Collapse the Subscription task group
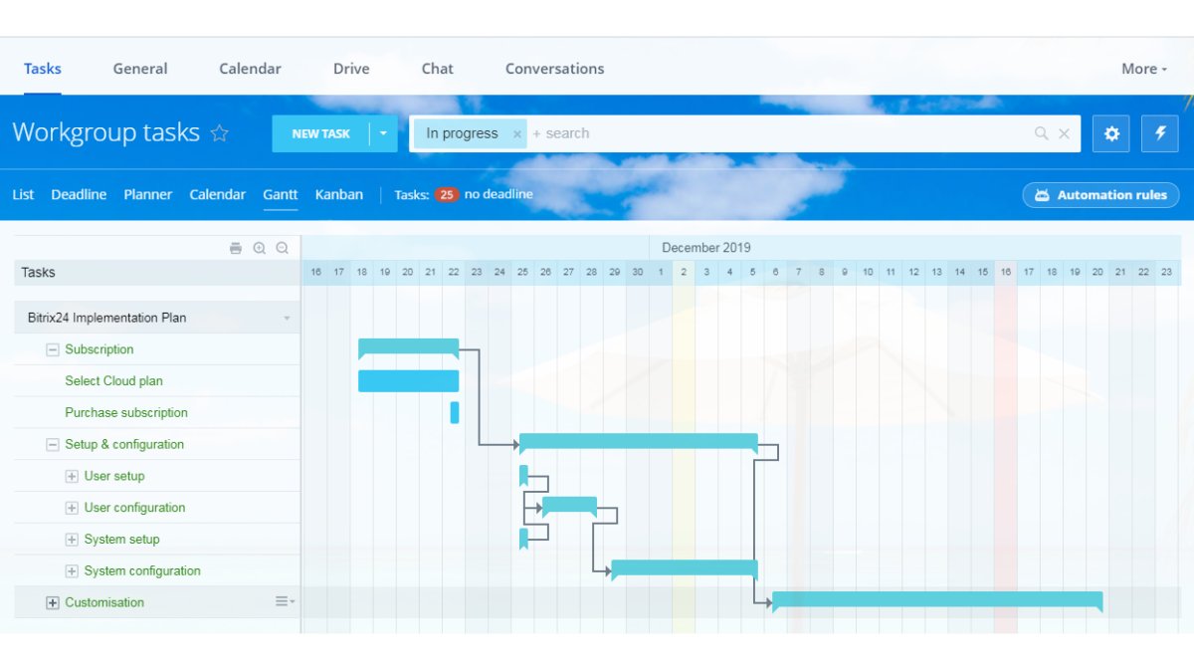1194x672 pixels. 53,349
